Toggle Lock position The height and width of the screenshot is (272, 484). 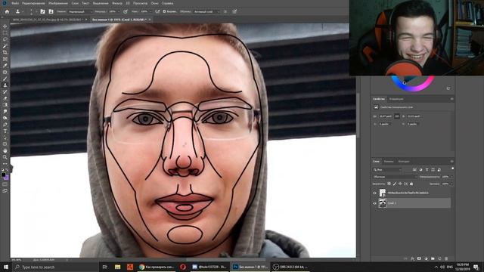(x=400, y=184)
